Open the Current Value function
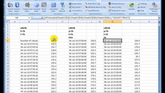 (10, 7)
